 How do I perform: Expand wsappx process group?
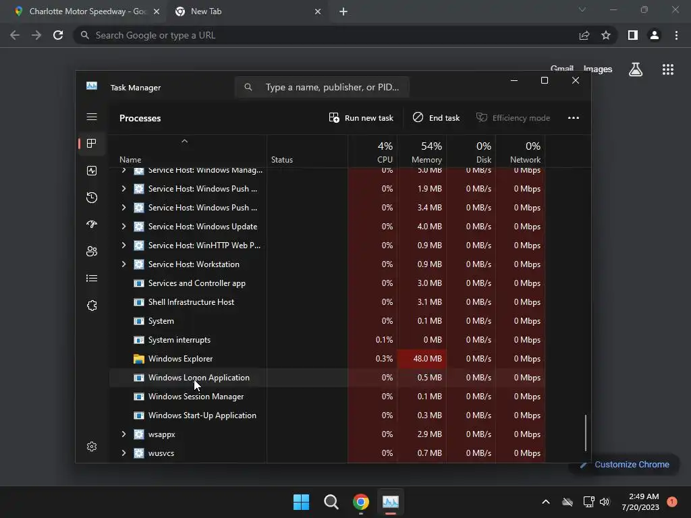(x=123, y=434)
